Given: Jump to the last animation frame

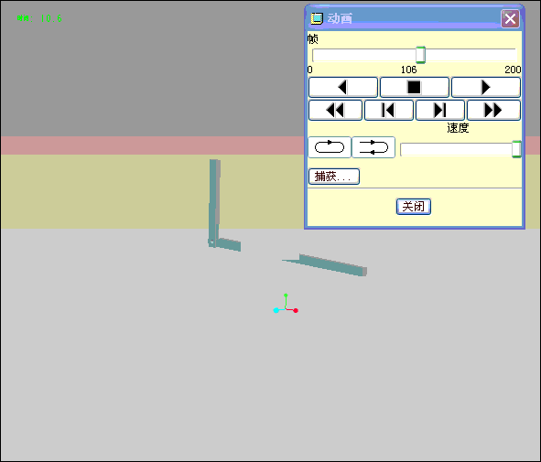Looking at the screenshot, I should [440, 111].
